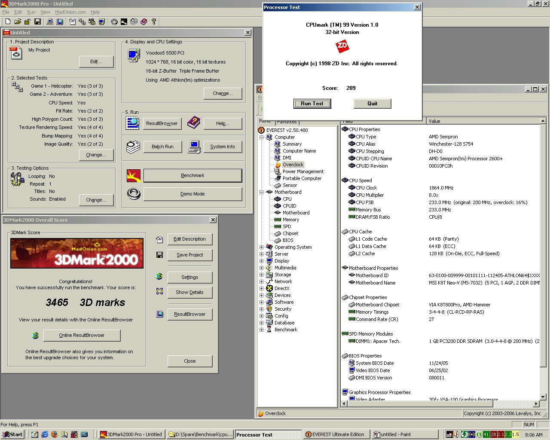Select the Sensor item in EVEREST tree
Viewport: 550px width, 440px height.
point(290,185)
